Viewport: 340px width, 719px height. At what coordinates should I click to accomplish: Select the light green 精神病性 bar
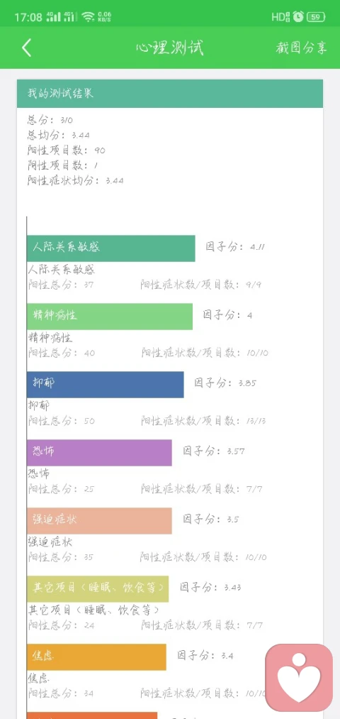(109, 316)
